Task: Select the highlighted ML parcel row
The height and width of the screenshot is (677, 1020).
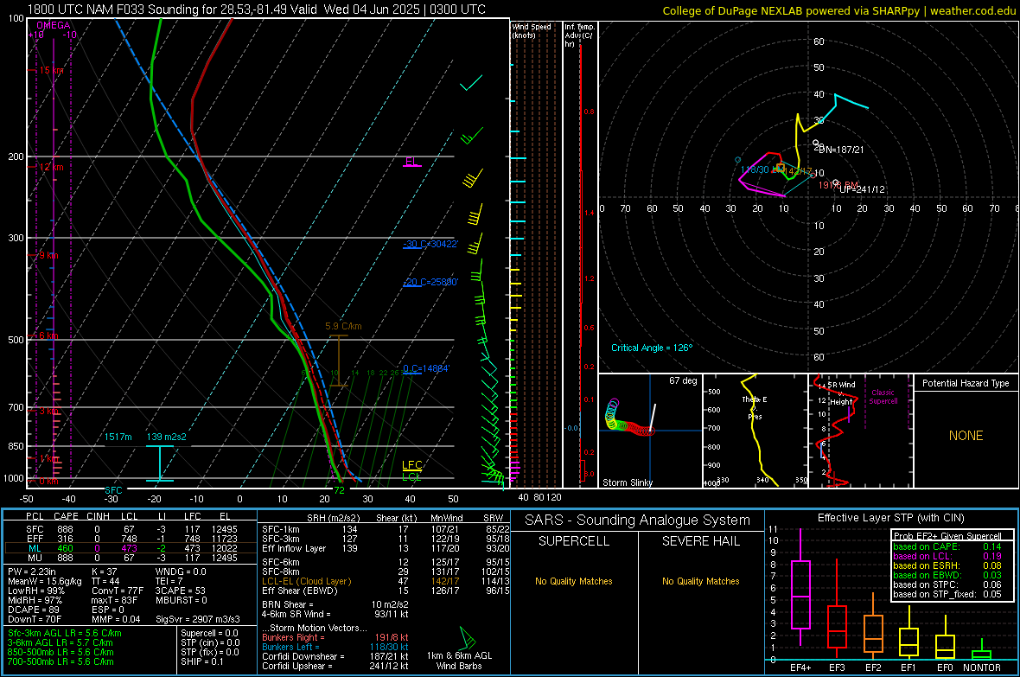Action: tap(131, 548)
